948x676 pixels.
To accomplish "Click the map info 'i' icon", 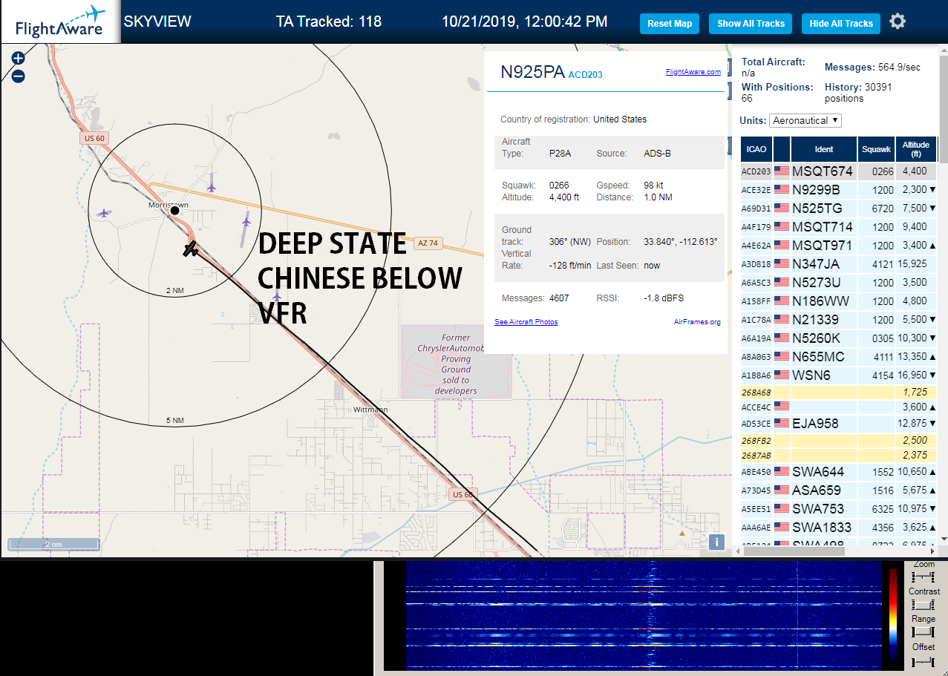I will (717, 542).
